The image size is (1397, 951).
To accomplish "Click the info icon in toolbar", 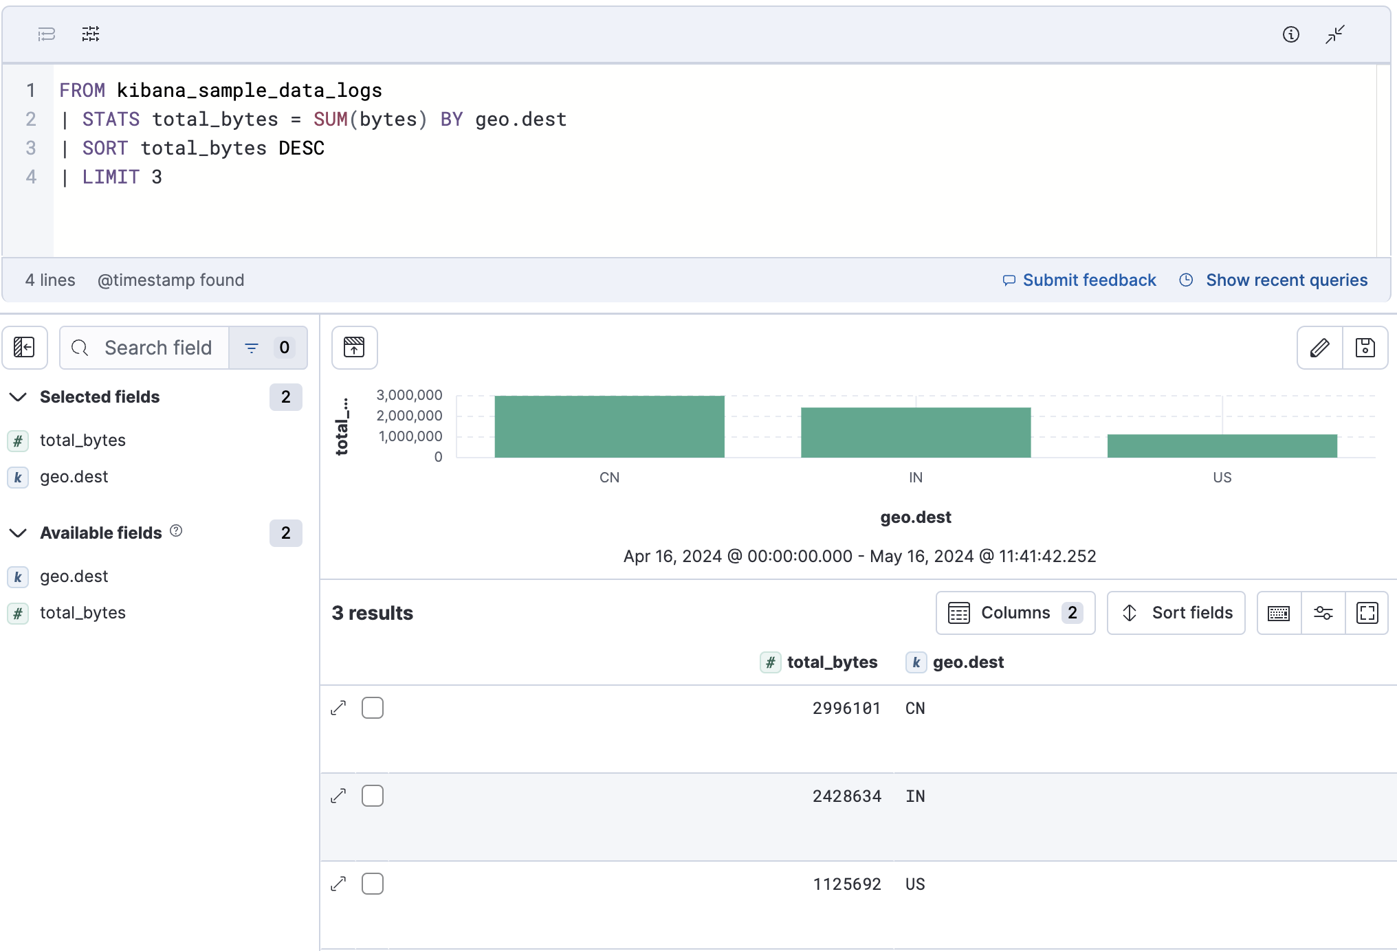I will coord(1291,34).
